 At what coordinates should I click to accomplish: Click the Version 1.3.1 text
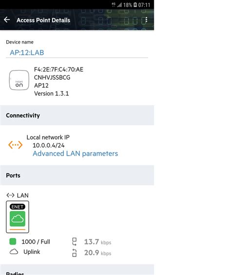[x=52, y=93]
